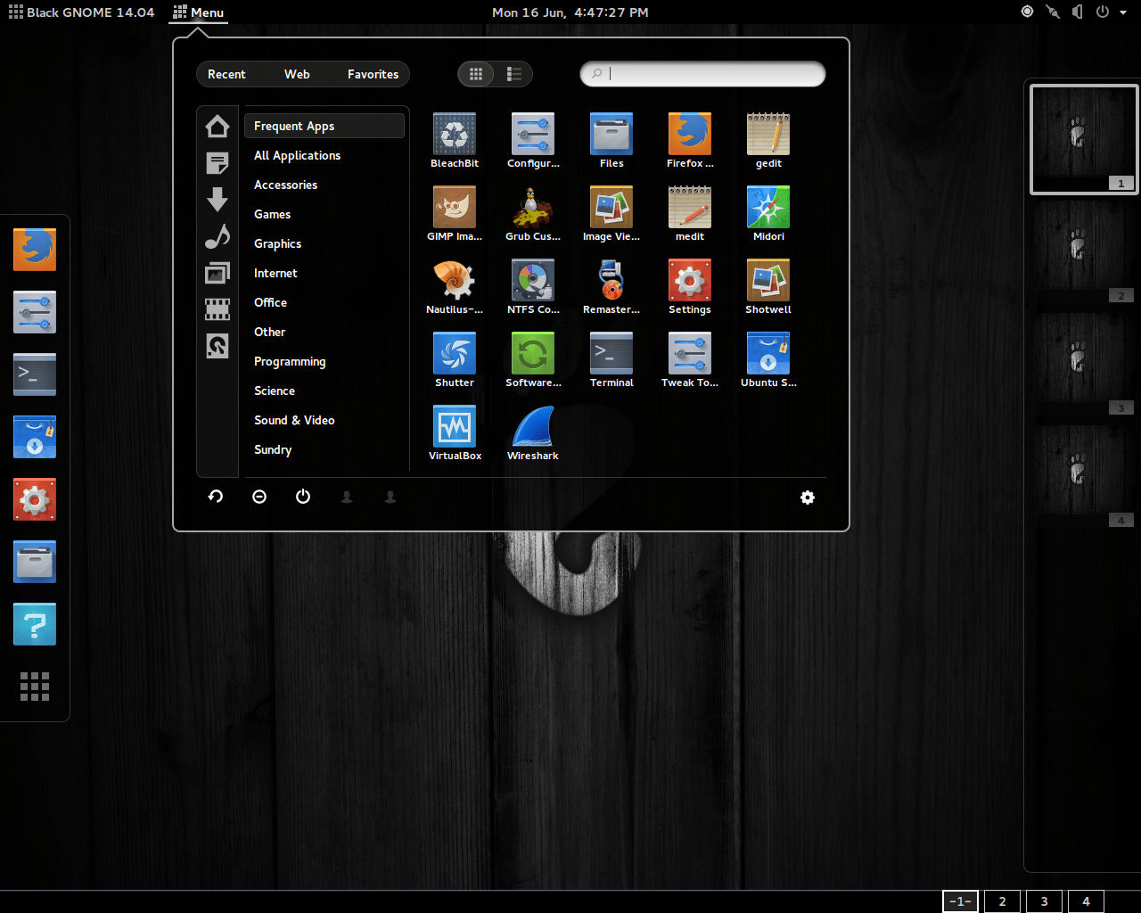This screenshot has height=913, width=1141.
Task: Open the Home places shortcut icon
Action: tap(218, 127)
